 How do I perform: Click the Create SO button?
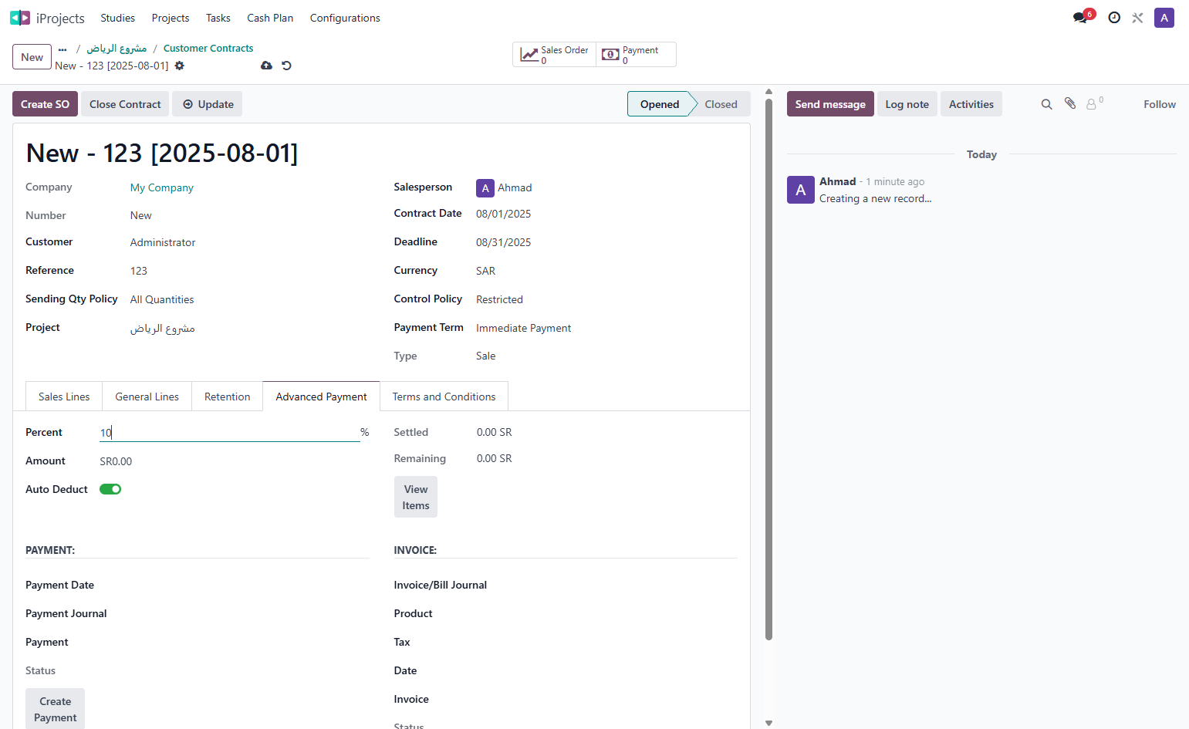point(45,104)
